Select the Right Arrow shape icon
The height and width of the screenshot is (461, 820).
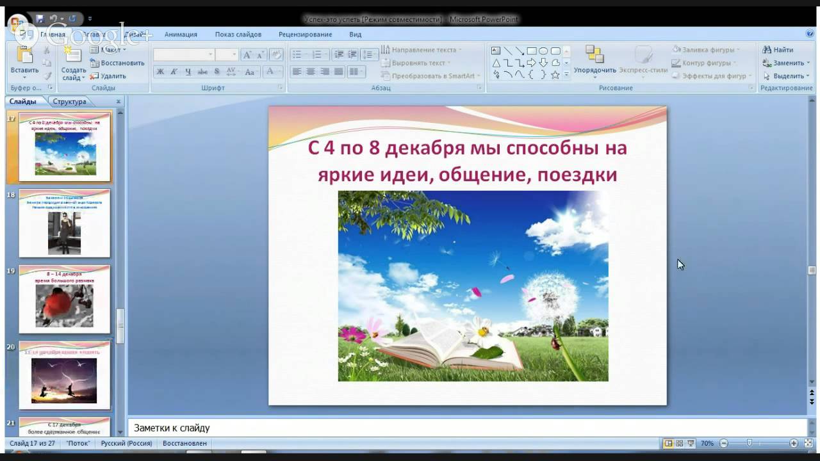pyautogui.click(x=532, y=63)
